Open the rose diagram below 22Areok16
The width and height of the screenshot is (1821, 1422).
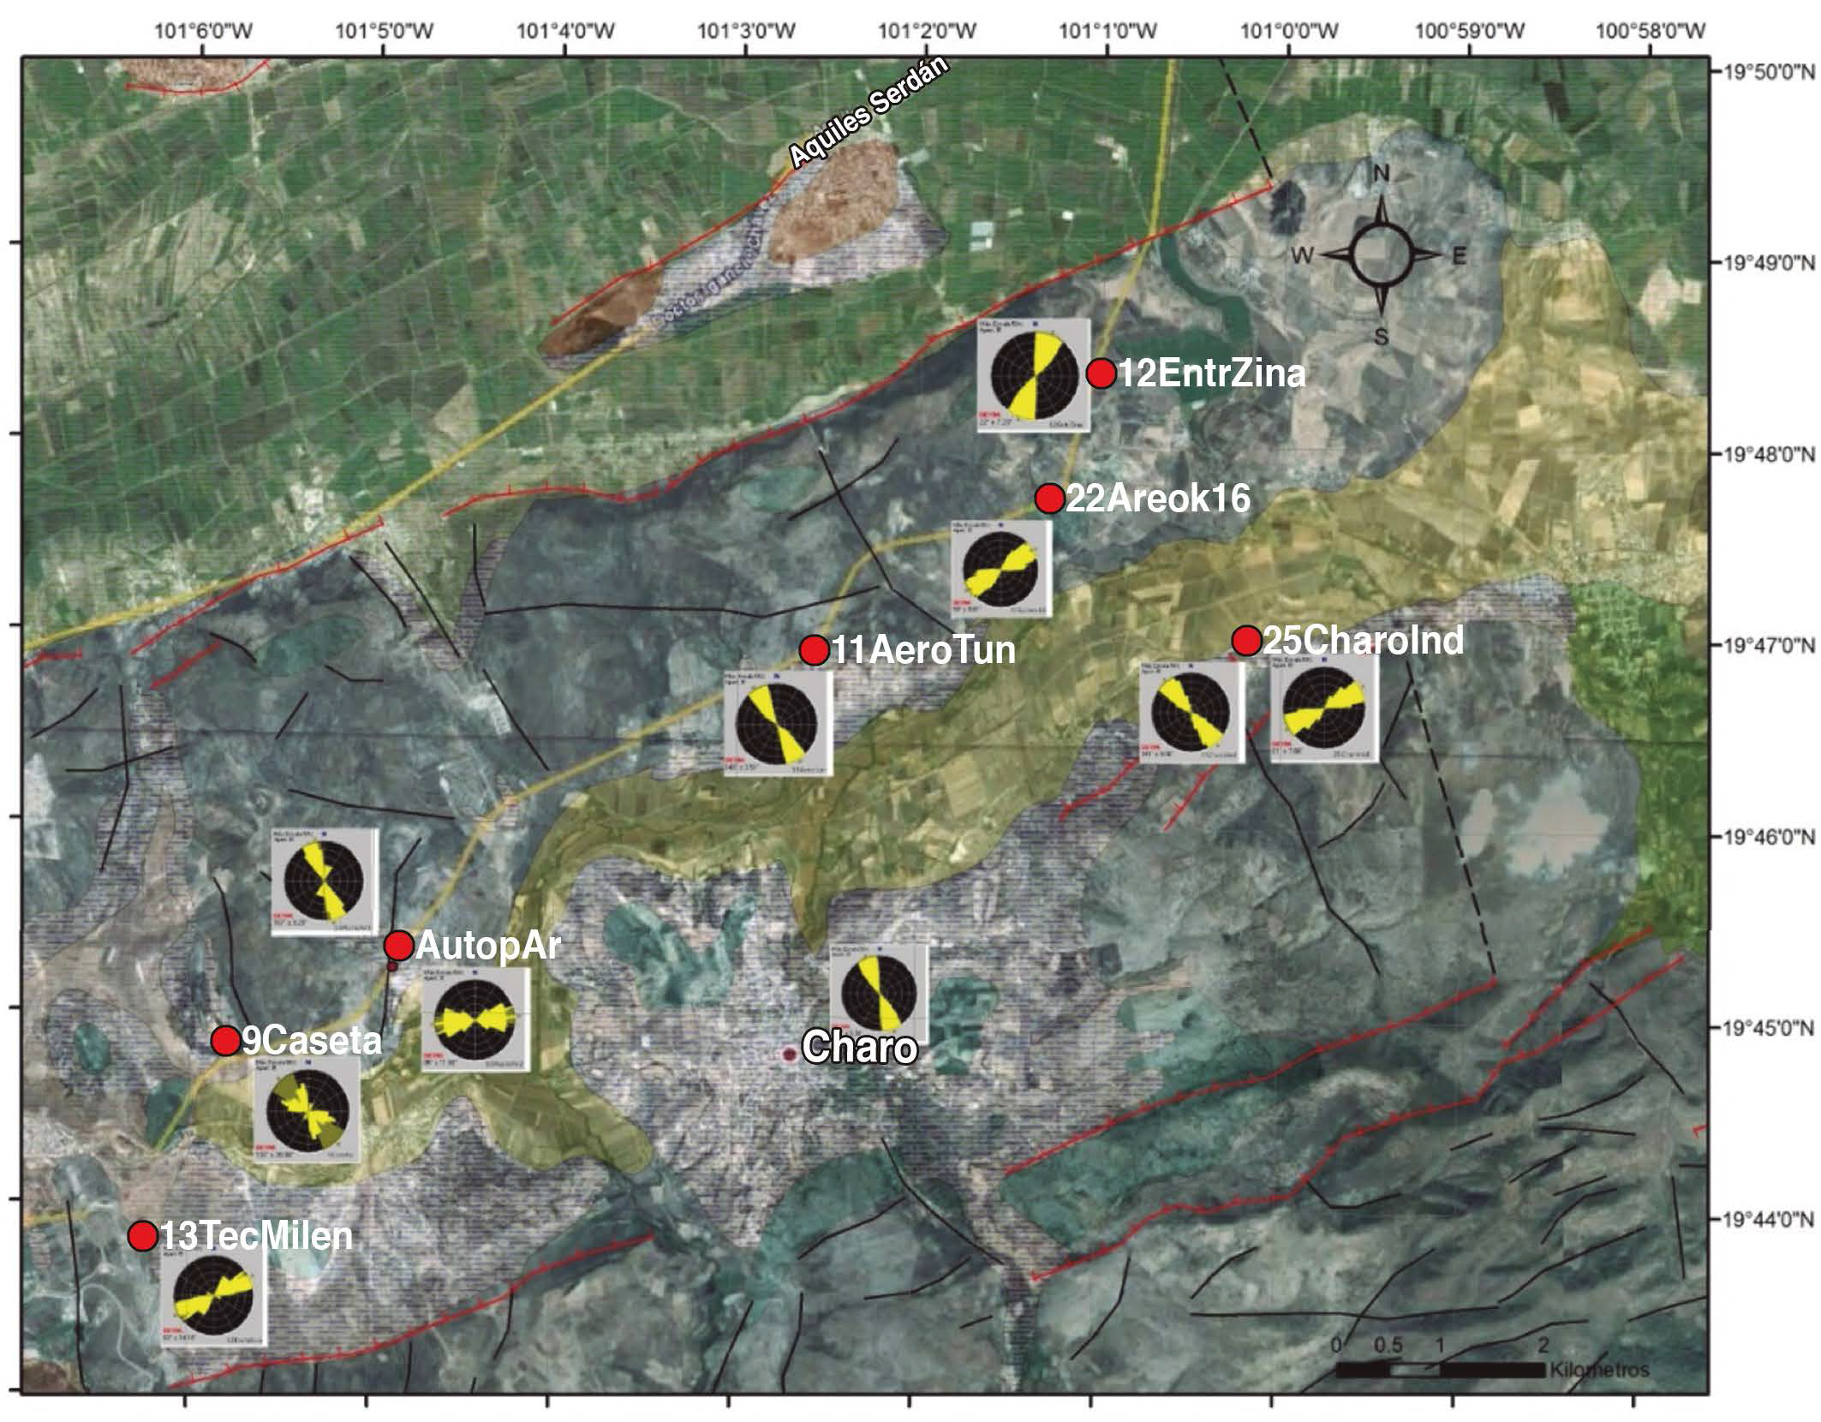point(1000,568)
